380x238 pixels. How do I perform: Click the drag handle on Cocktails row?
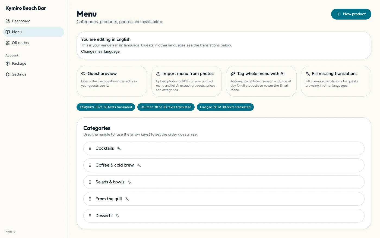click(x=90, y=148)
